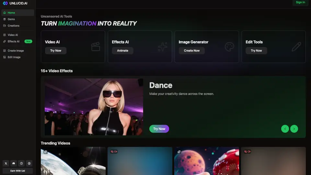311x175 pixels.
Task: Click the Unlucid.AI logo icon
Action: (6, 3)
